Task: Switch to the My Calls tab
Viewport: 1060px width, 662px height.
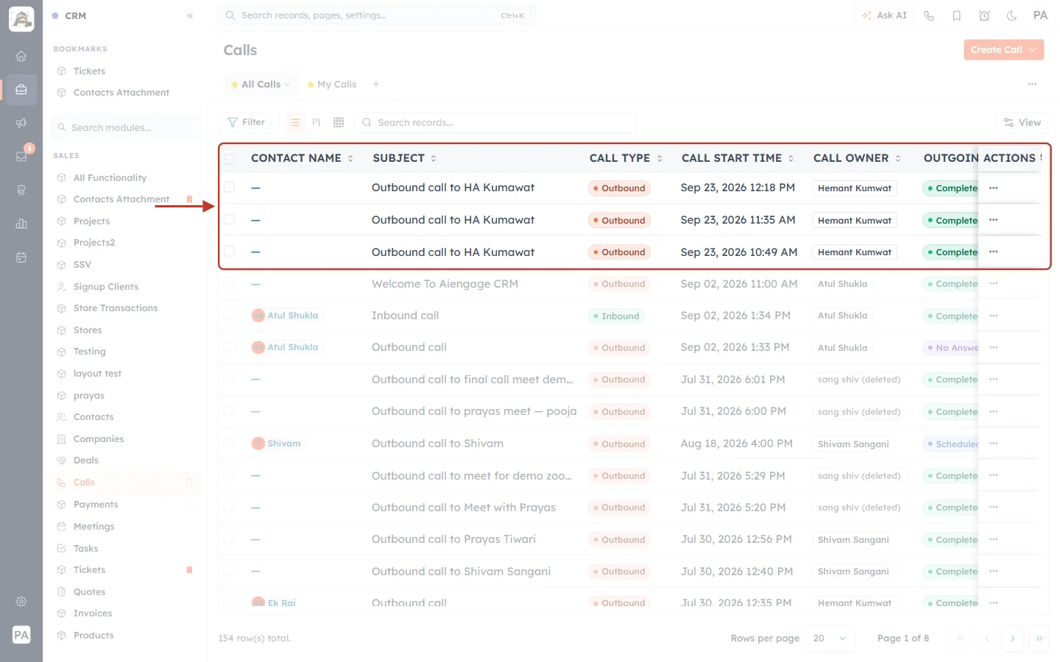Action: [331, 85]
